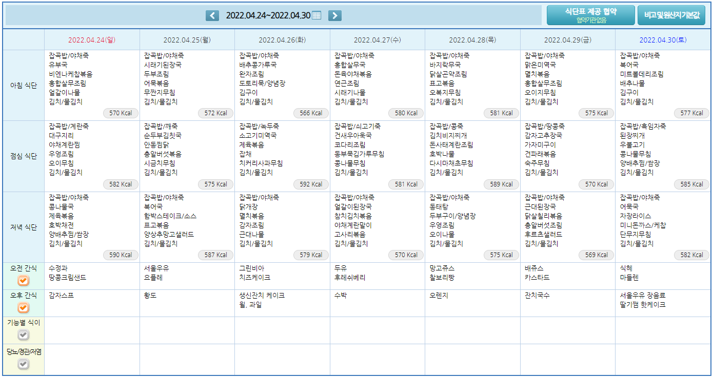Click the 589 Kcal badge
Viewport: 713px width, 378px height.
[502, 184]
